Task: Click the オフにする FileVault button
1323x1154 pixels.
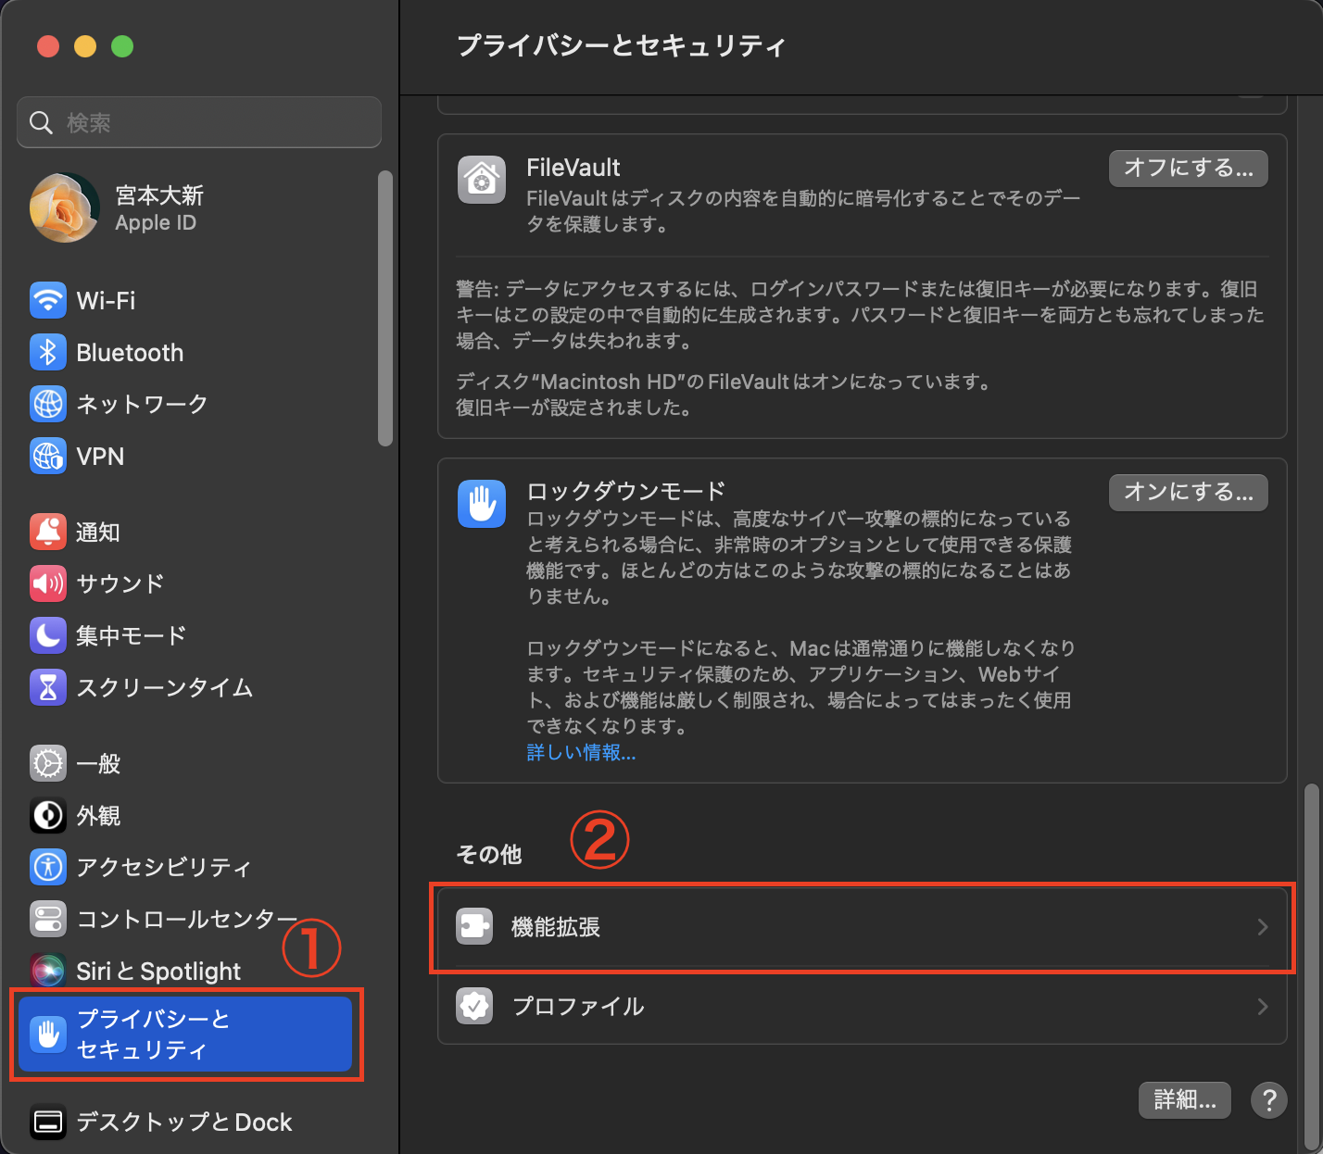Action: pyautogui.click(x=1188, y=168)
